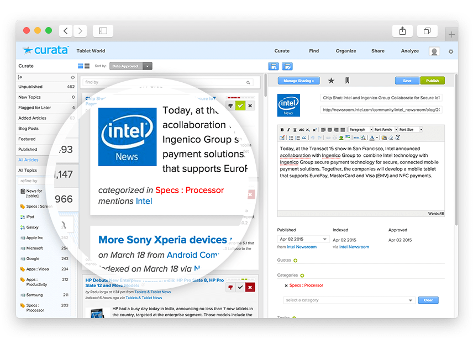Approve first article with green checkmark
The height and width of the screenshot is (339, 473).
(240, 105)
